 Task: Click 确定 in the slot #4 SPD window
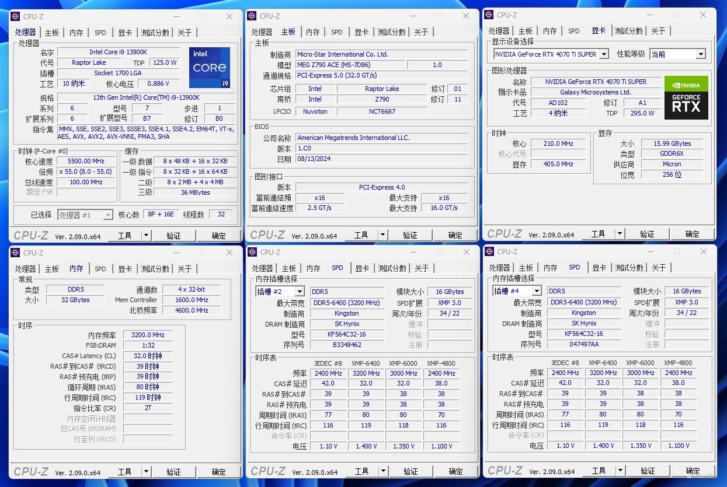tap(693, 471)
